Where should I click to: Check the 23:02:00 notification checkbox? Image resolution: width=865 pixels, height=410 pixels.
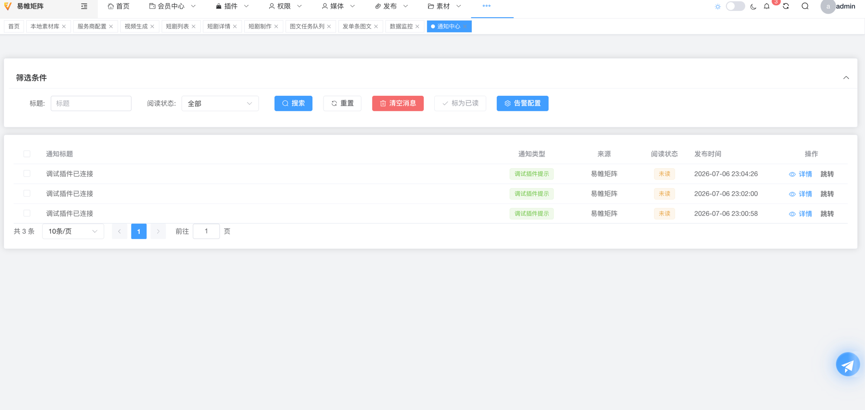tap(27, 193)
